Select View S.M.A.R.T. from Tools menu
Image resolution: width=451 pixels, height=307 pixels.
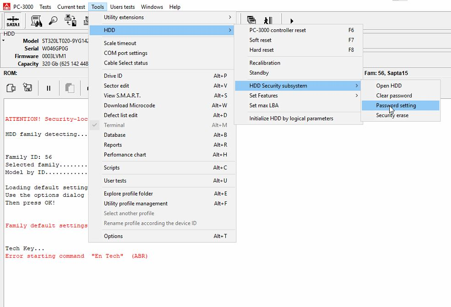[122, 96]
